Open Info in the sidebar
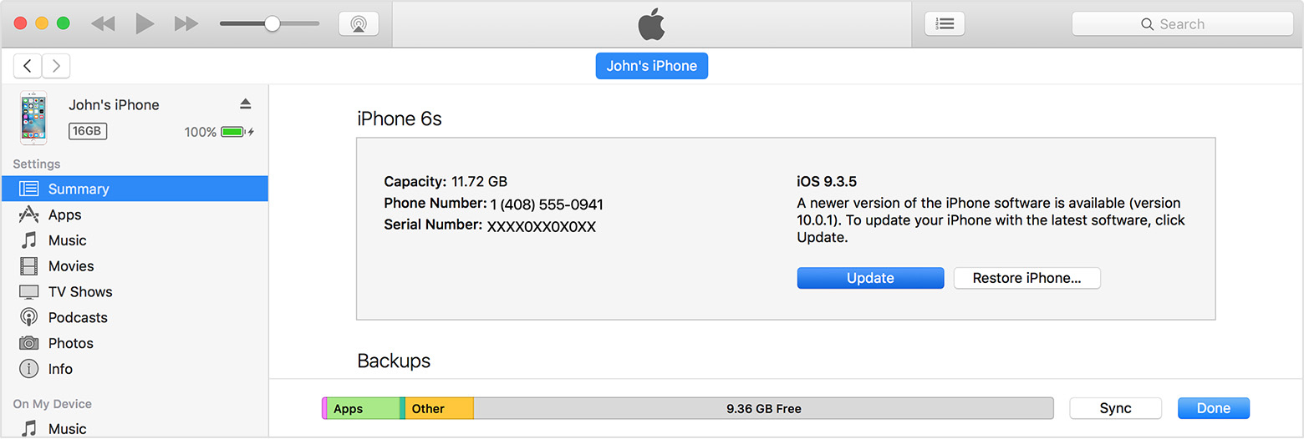The width and height of the screenshot is (1304, 439). (135, 369)
